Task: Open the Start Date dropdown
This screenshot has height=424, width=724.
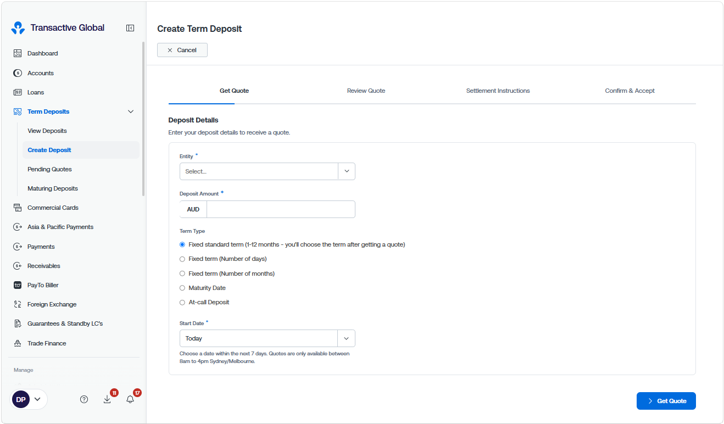Action: 268,338
